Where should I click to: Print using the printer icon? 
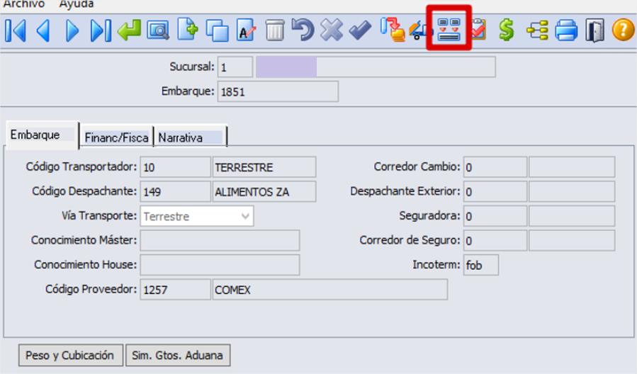pyautogui.click(x=566, y=30)
